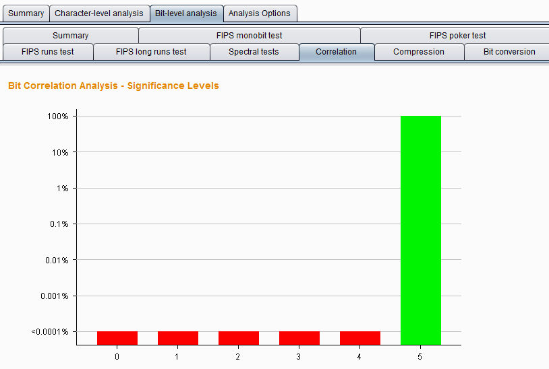Screen dimensions: 549x369
Task: Select the Bit-level analysis tab
Action: click(x=186, y=13)
